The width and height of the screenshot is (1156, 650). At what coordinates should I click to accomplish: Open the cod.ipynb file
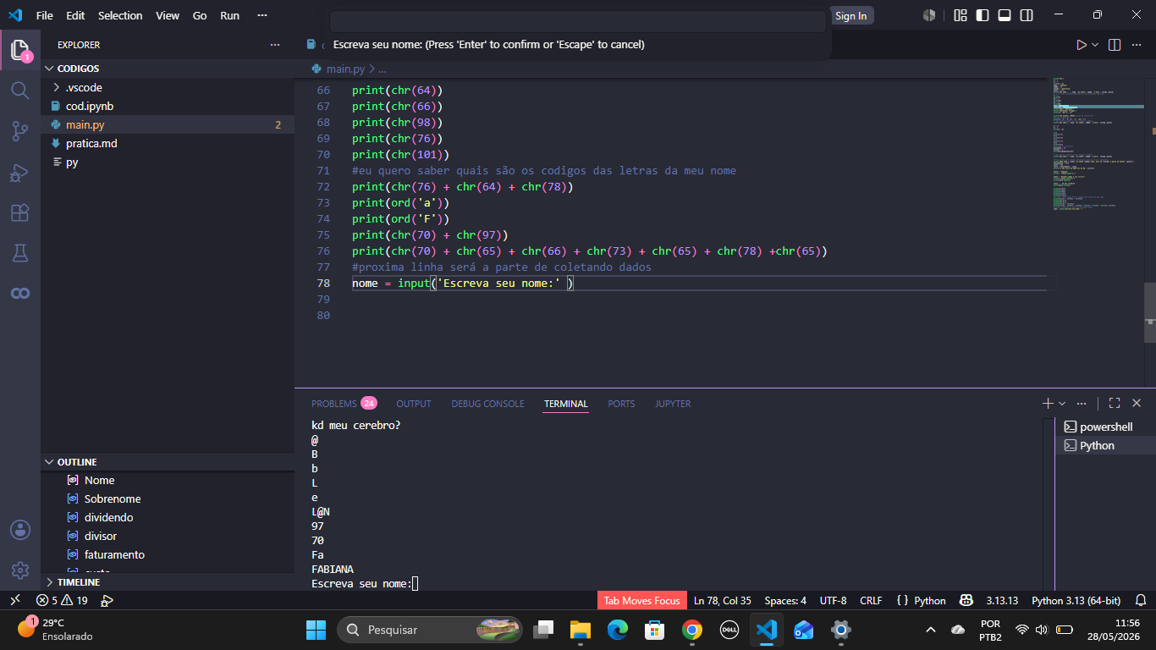click(168, 106)
